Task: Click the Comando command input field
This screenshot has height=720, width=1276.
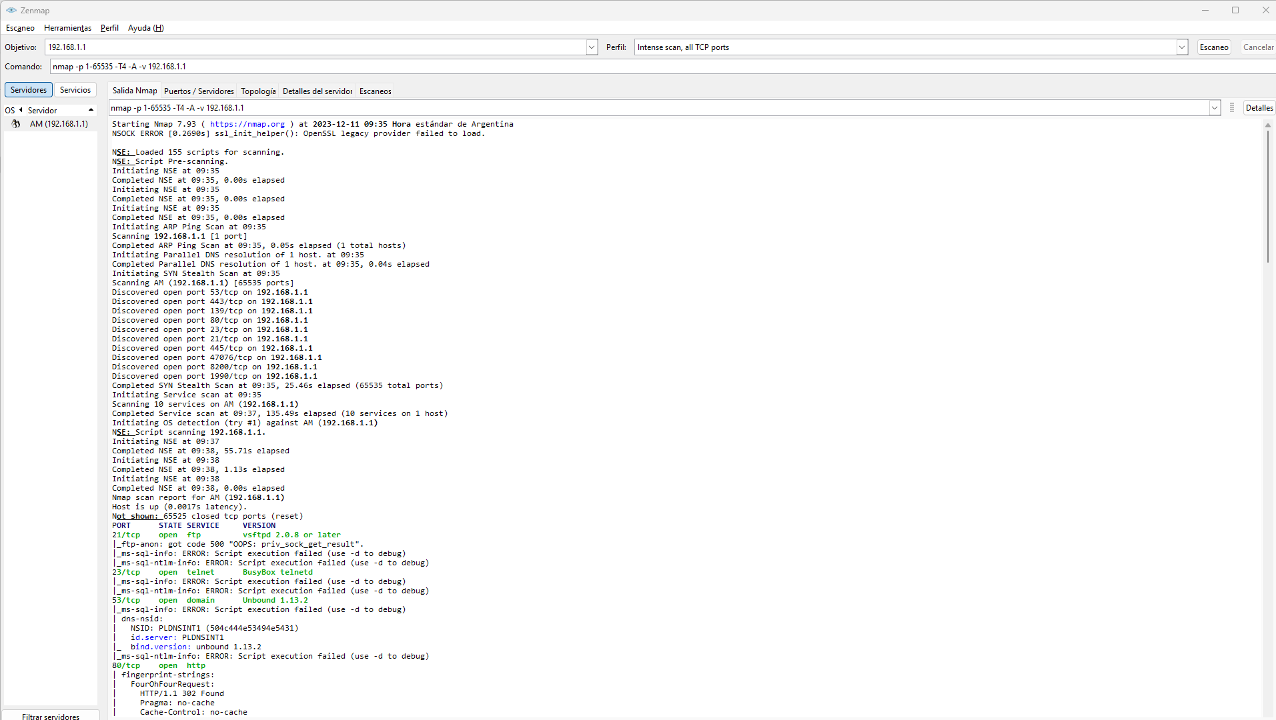Action: [662, 67]
